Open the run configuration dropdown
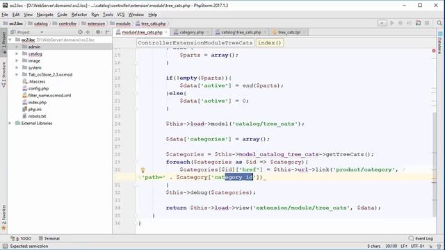Image resolution: width=445 pixels, height=250 pixels. (382, 23)
